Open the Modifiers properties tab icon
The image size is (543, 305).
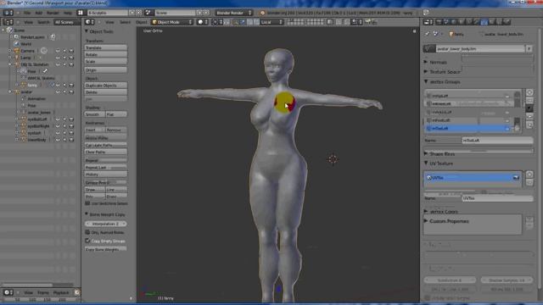[x=476, y=22]
